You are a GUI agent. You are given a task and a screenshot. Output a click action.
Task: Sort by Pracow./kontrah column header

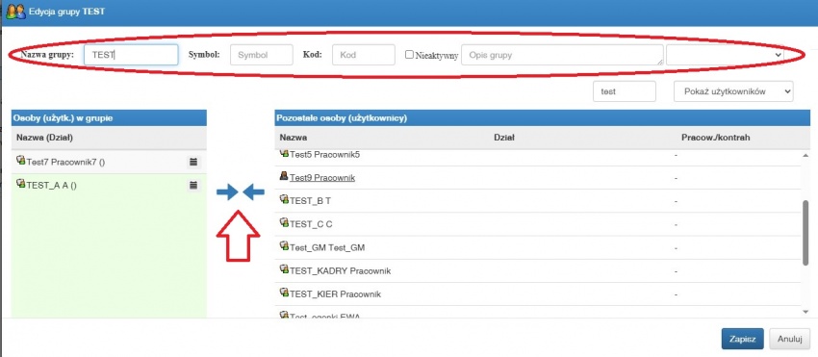click(x=716, y=138)
